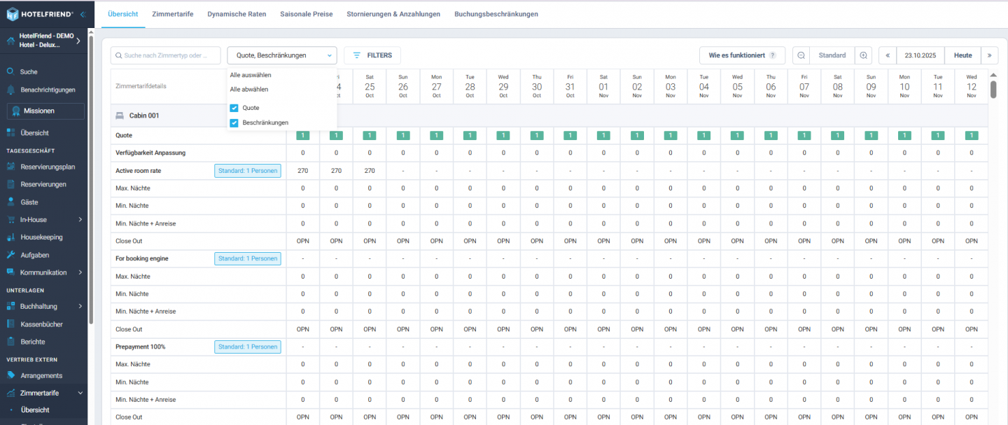Uncheck the Quote checkbox

234,108
